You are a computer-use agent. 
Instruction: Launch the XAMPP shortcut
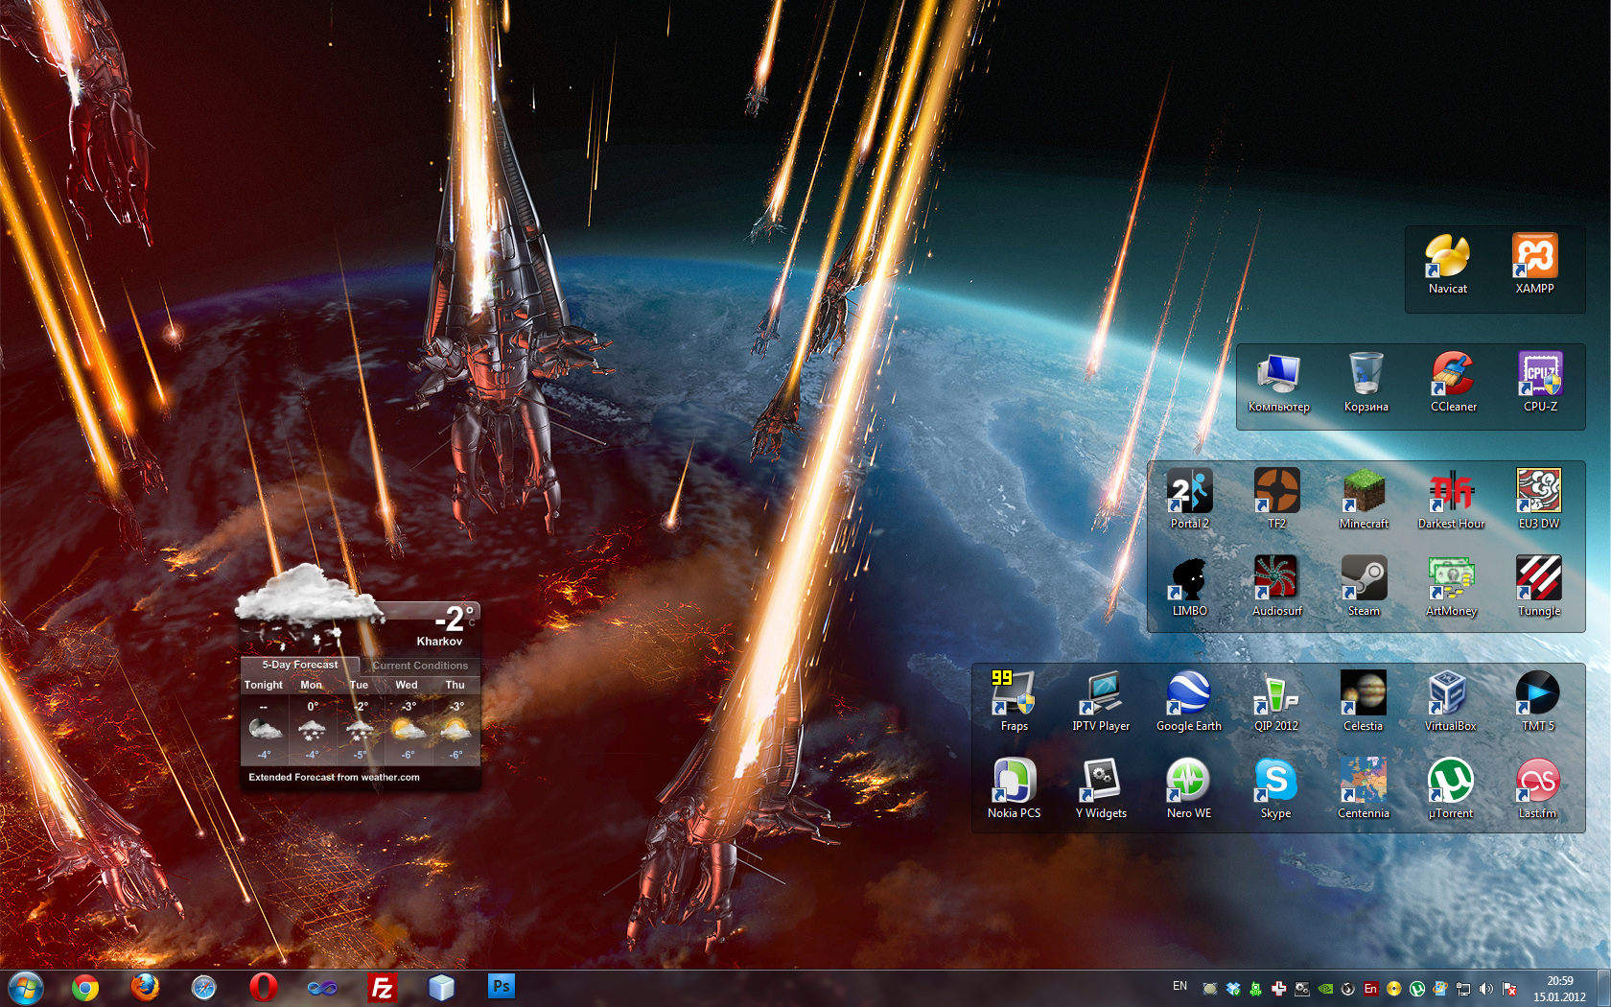pos(1534,264)
